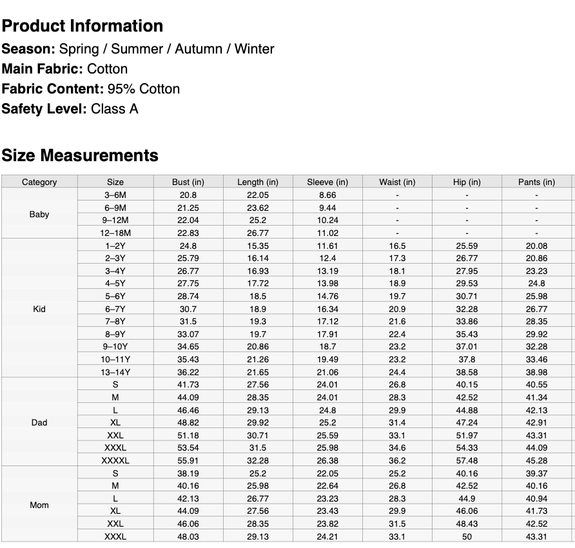Click the "Fabric Content: 95% Cotton" line
The image size is (575, 548).
(x=91, y=89)
